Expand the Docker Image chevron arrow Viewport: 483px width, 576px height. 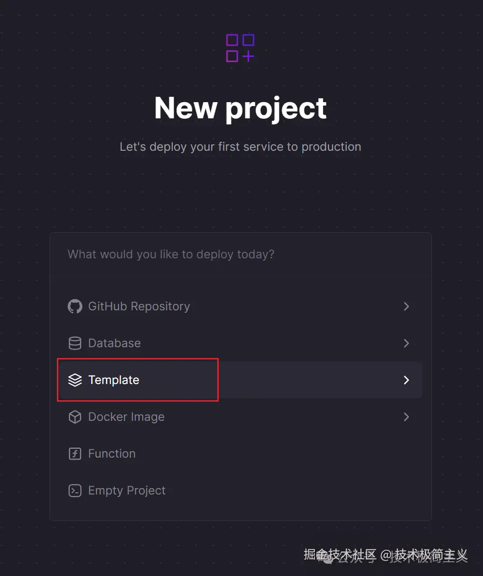406,417
